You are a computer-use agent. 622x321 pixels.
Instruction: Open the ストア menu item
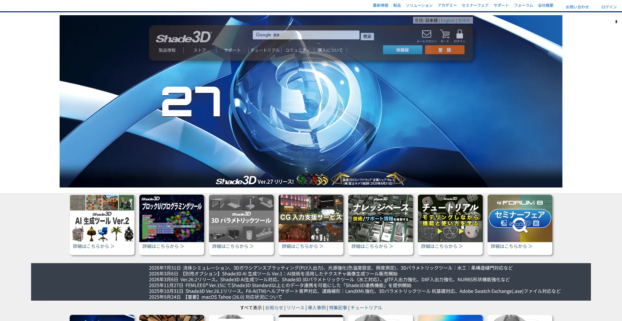(x=200, y=50)
